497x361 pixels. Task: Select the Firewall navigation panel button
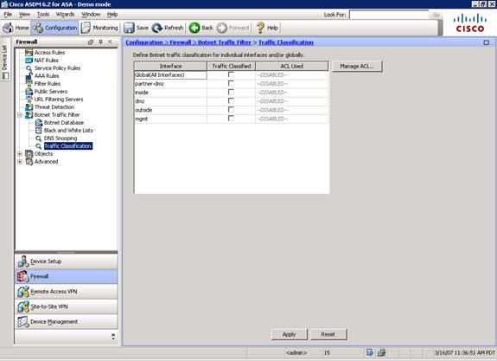67,276
